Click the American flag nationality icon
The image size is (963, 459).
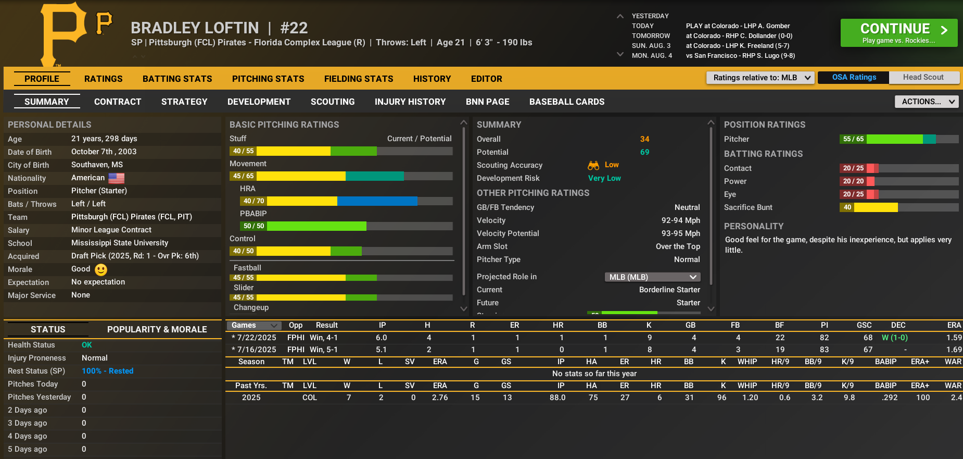click(116, 178)
